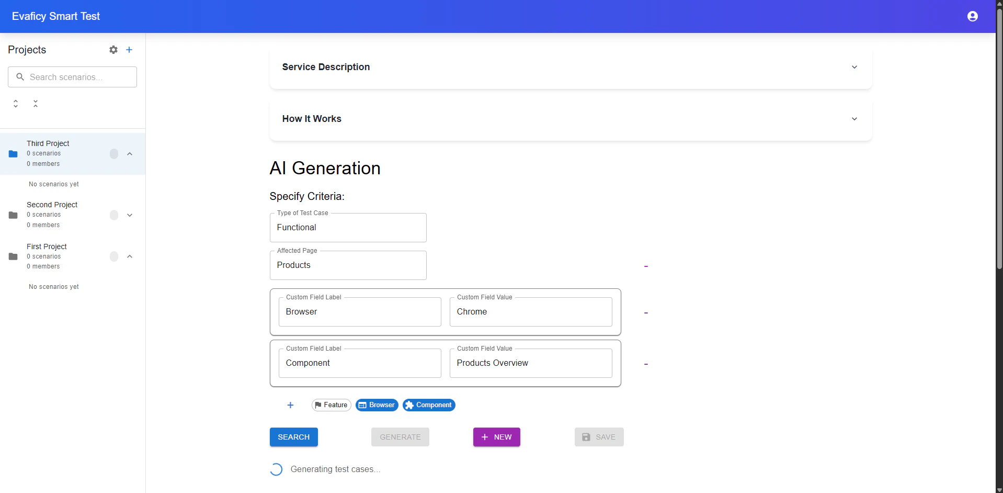Click the Second Project status badge
The width and height of the screenshot is (1003, 493).
(x=114, y=215)
